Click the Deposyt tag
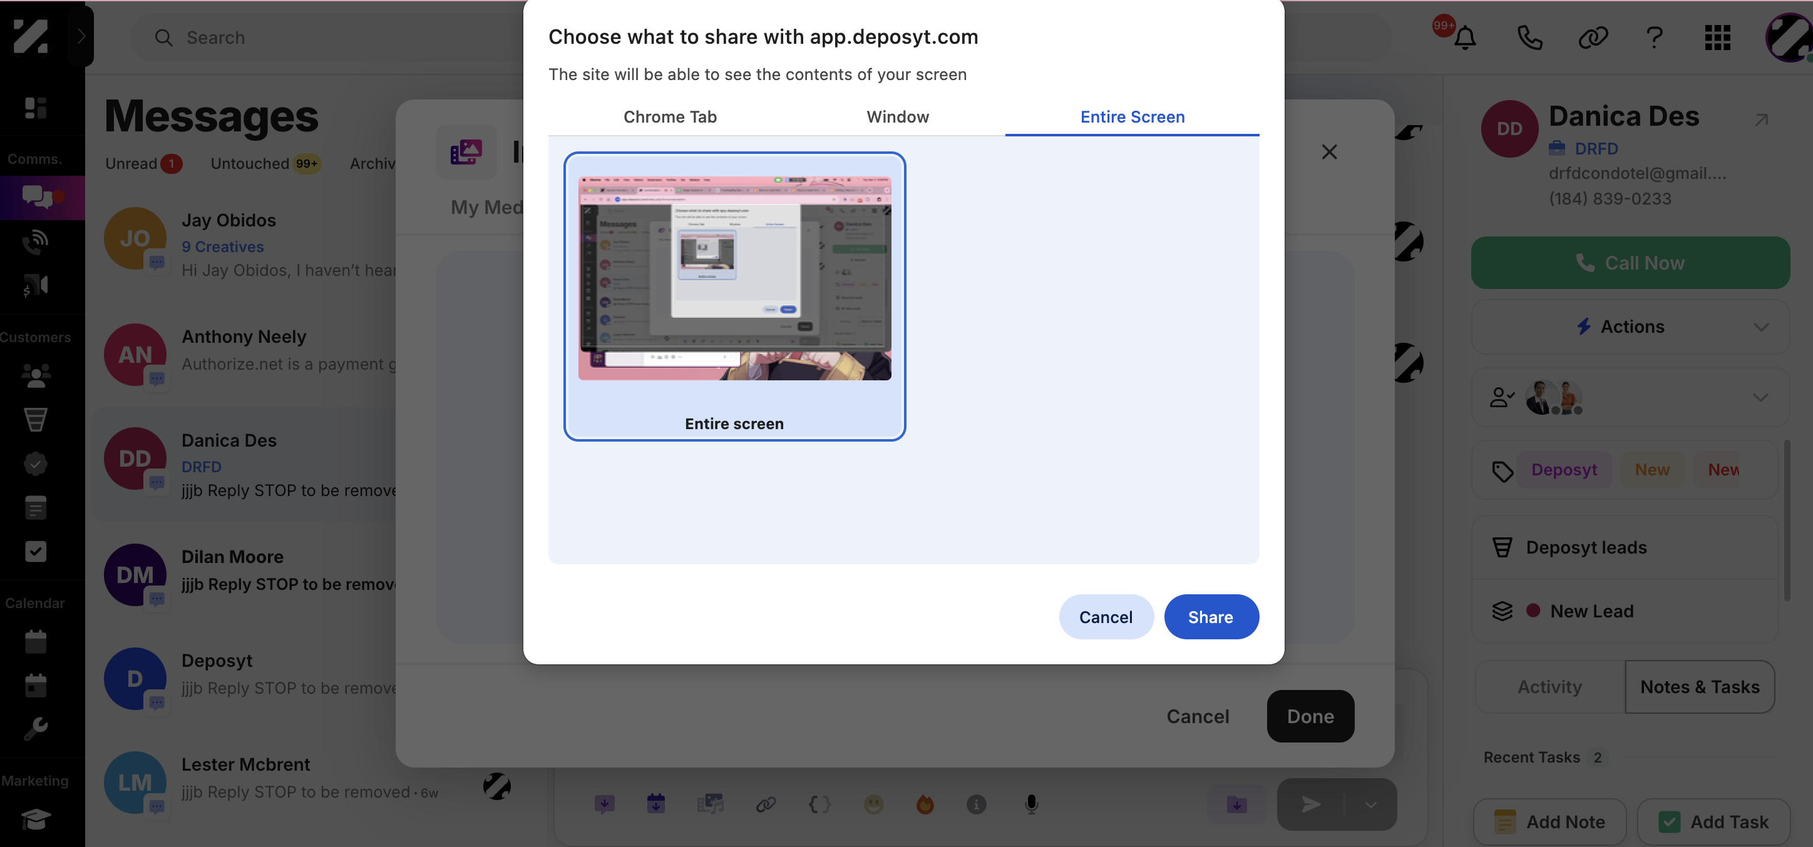This screenshot has height=847, width=1813. pos(1564,469)
